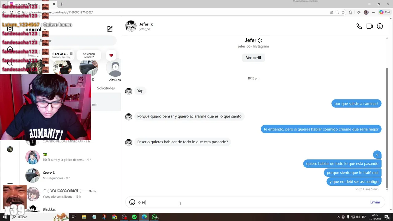Open Jefer's profile picture in chat header

[131, 26]
